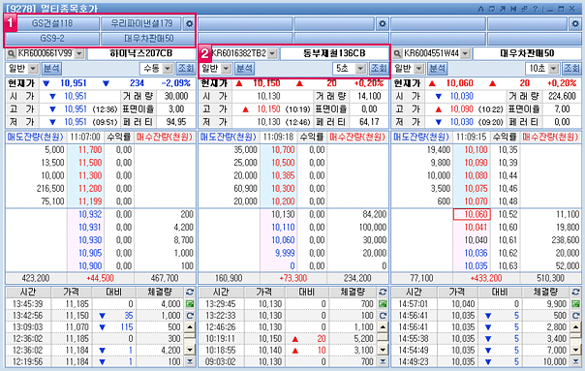Click refresh icon in 동부제철136CB trade list

(x=383, y=316)
